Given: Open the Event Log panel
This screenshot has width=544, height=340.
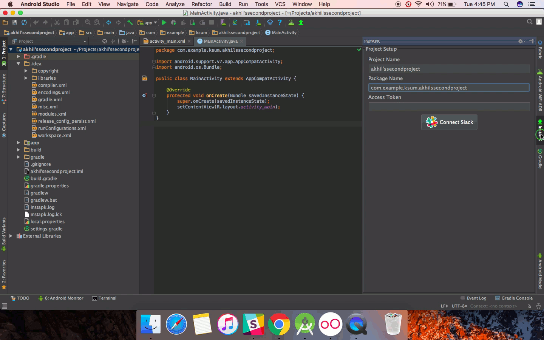Looking at the screenshot, I should pyautogui.click(x=473, y=298).
